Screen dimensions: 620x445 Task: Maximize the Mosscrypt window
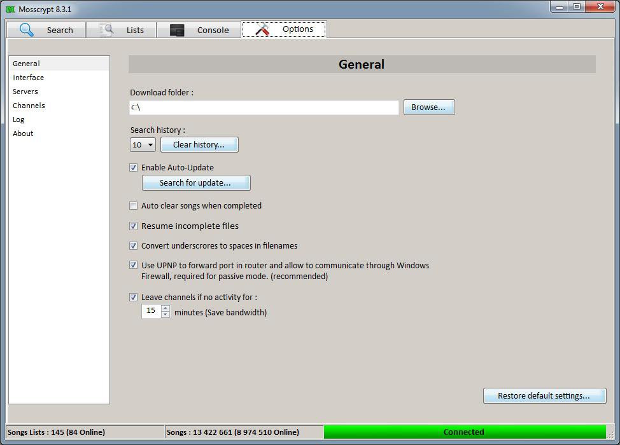577,7
